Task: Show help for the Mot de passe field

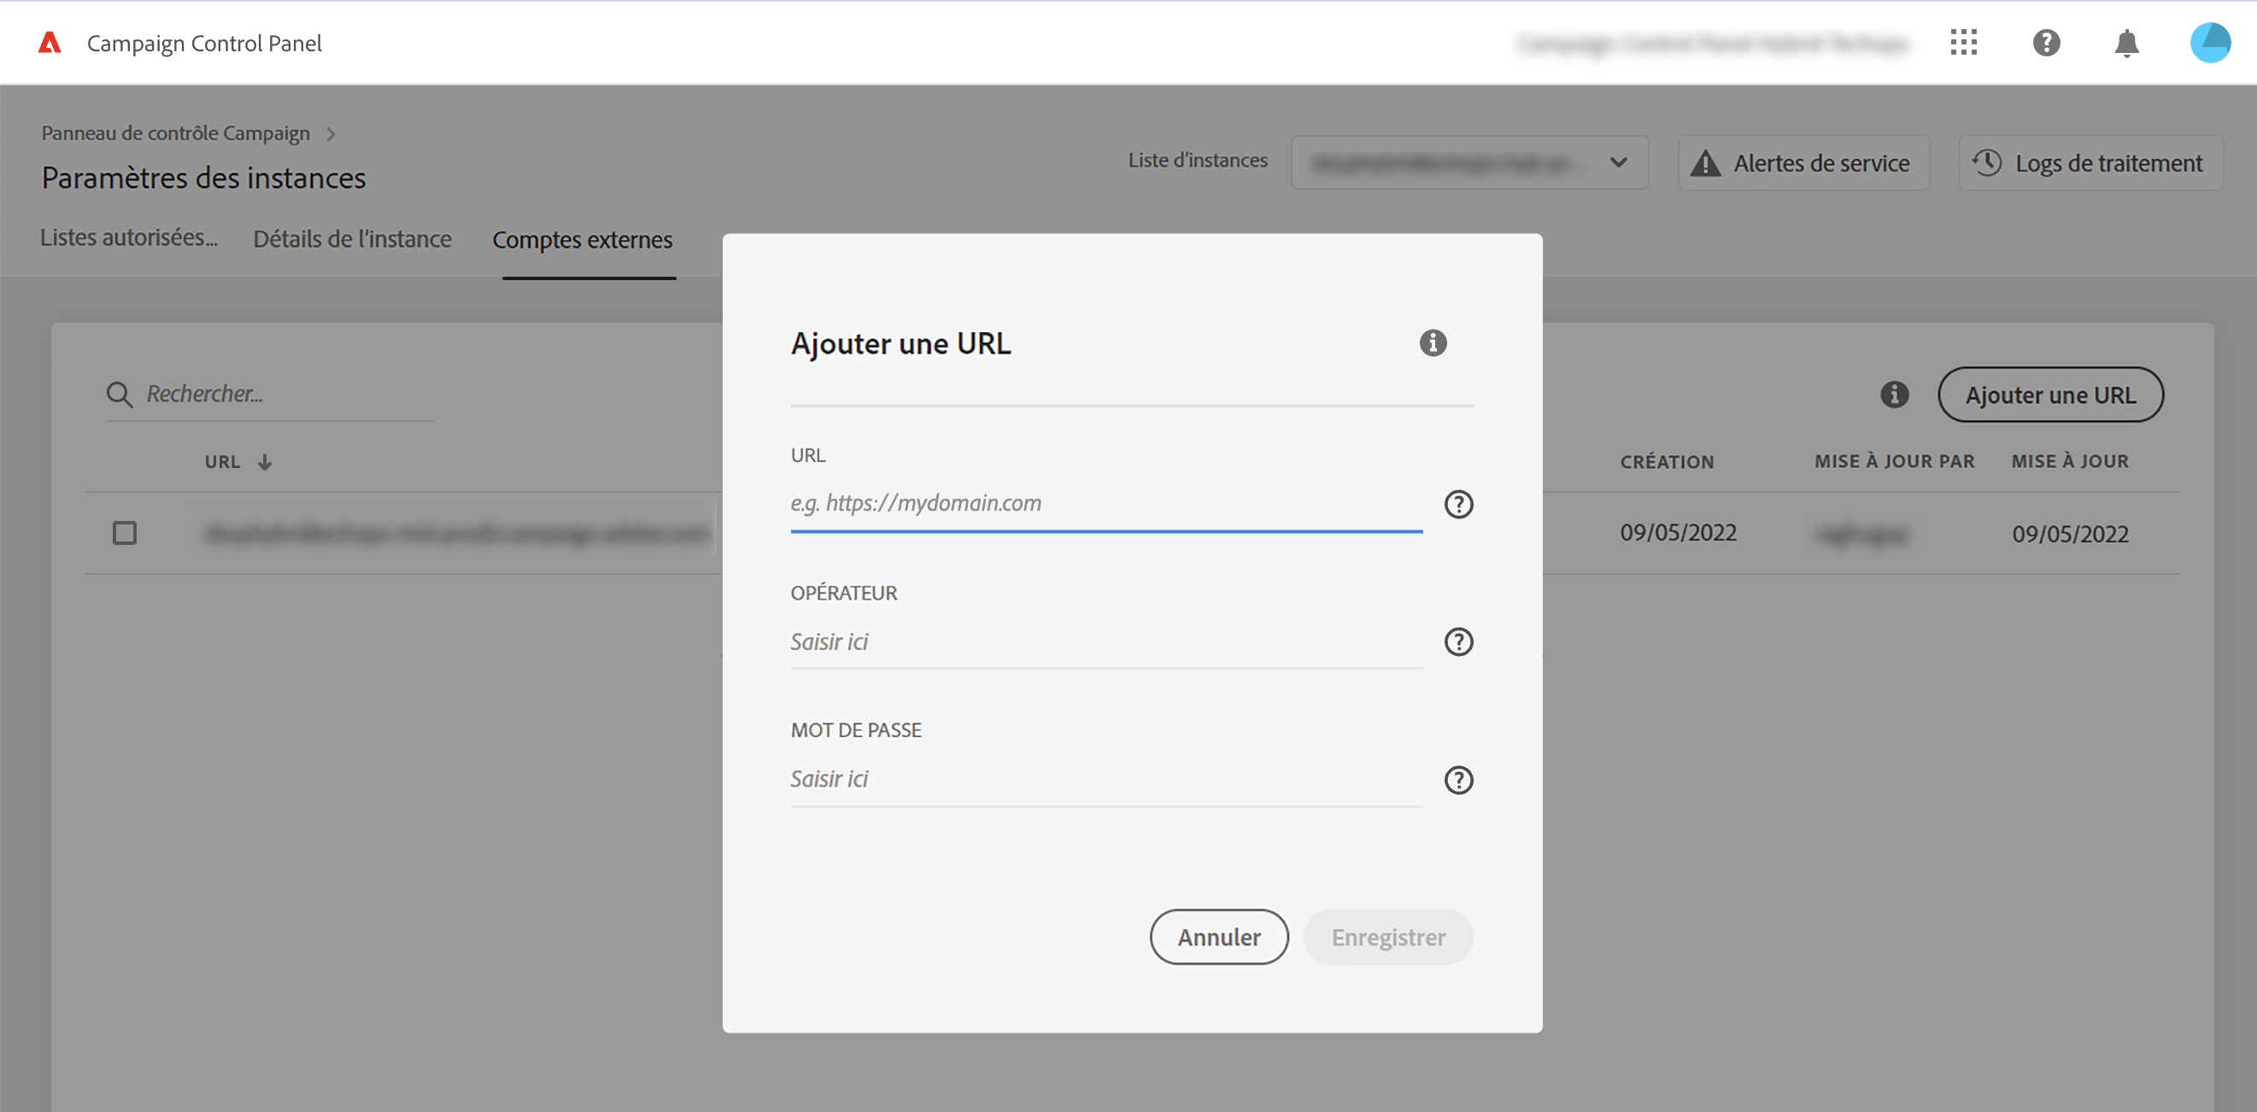Action: tap(1458, 780)
